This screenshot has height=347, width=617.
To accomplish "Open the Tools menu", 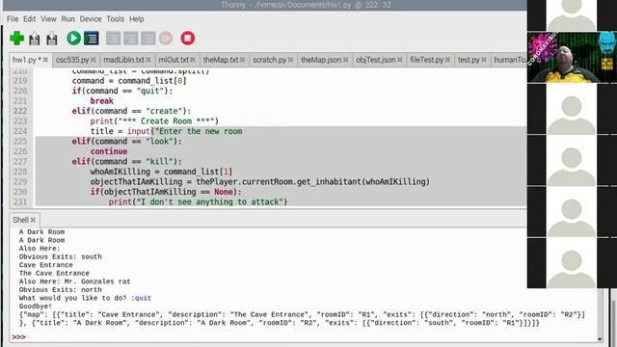I will click(116, 19).
